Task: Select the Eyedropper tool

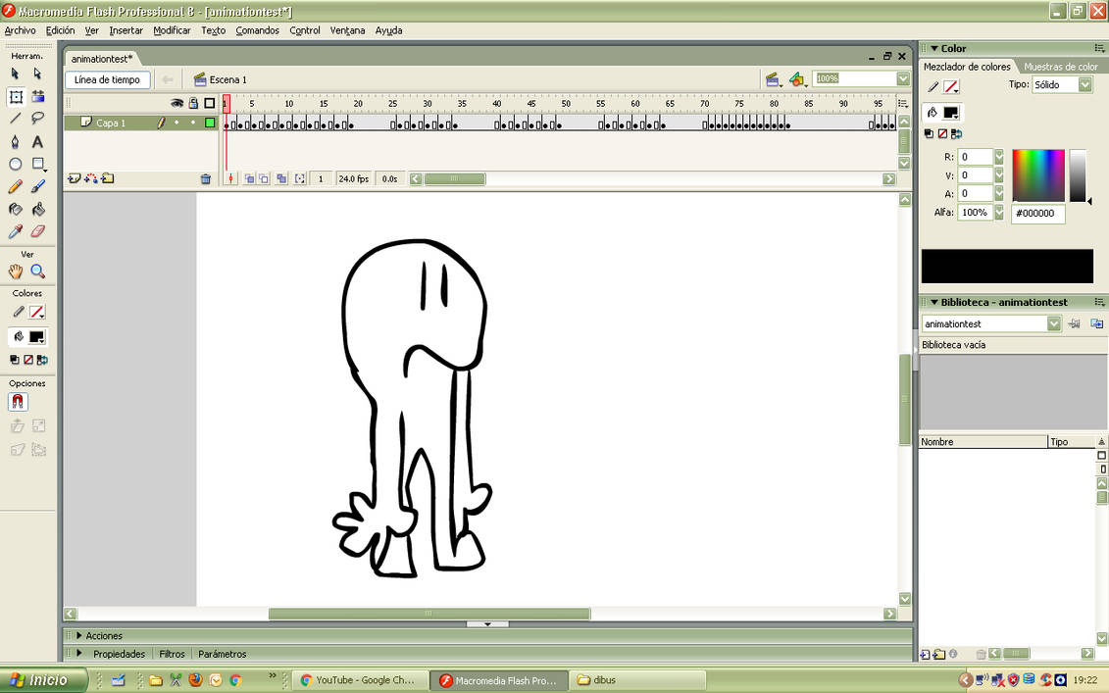Action: [x=16, y=231]
